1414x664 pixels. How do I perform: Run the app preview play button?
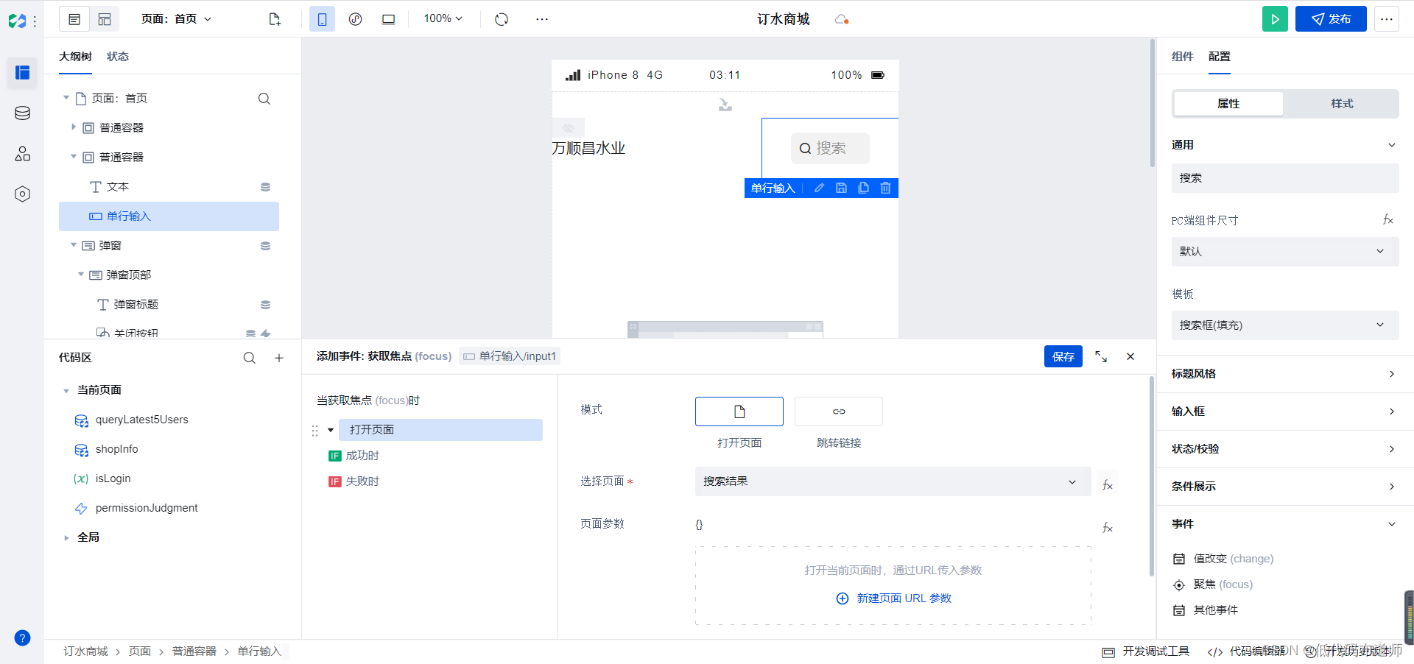tap(1275, 19)
